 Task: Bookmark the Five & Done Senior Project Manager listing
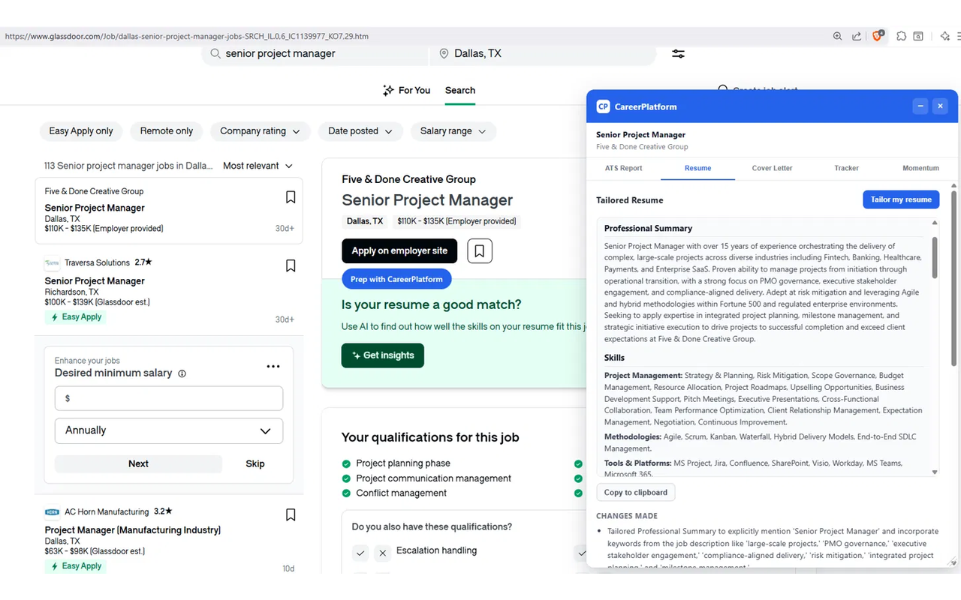tap(291, 197)
